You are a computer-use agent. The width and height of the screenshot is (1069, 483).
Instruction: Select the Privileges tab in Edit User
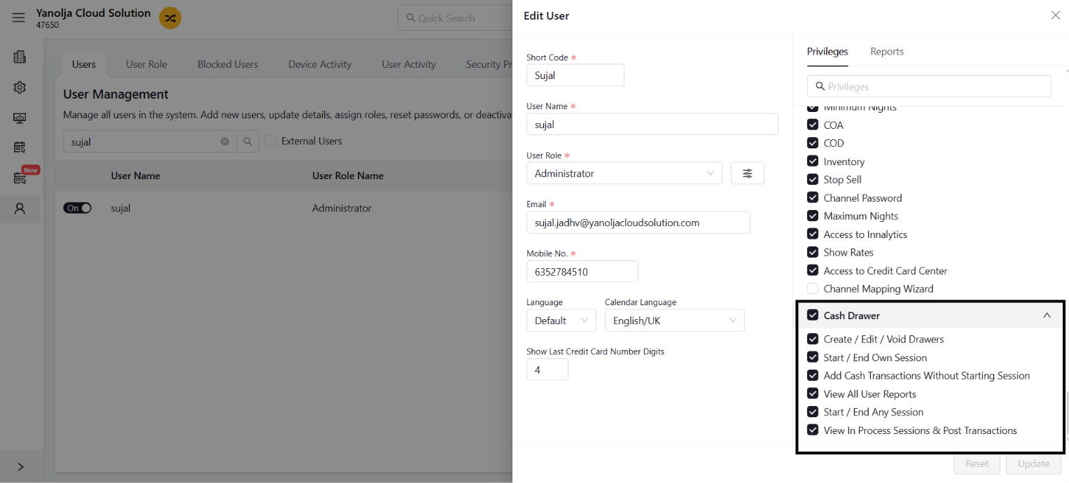827,51
